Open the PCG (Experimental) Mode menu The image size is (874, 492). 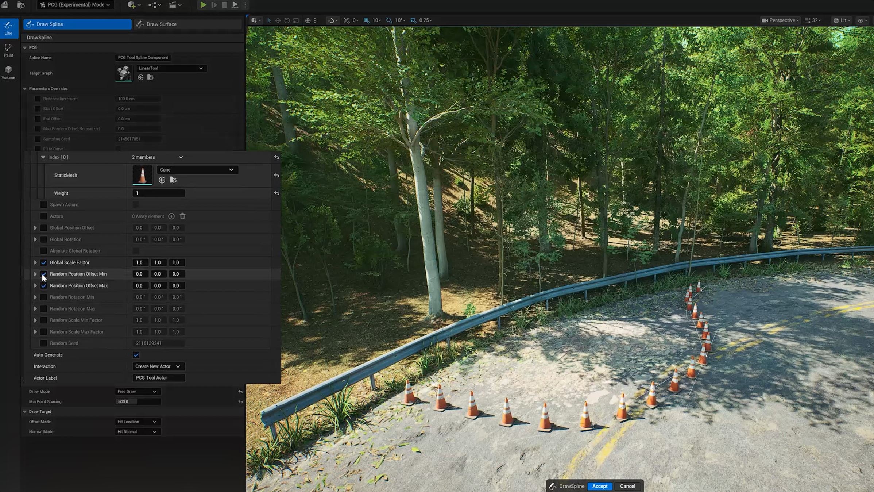[x=76, y=5]
